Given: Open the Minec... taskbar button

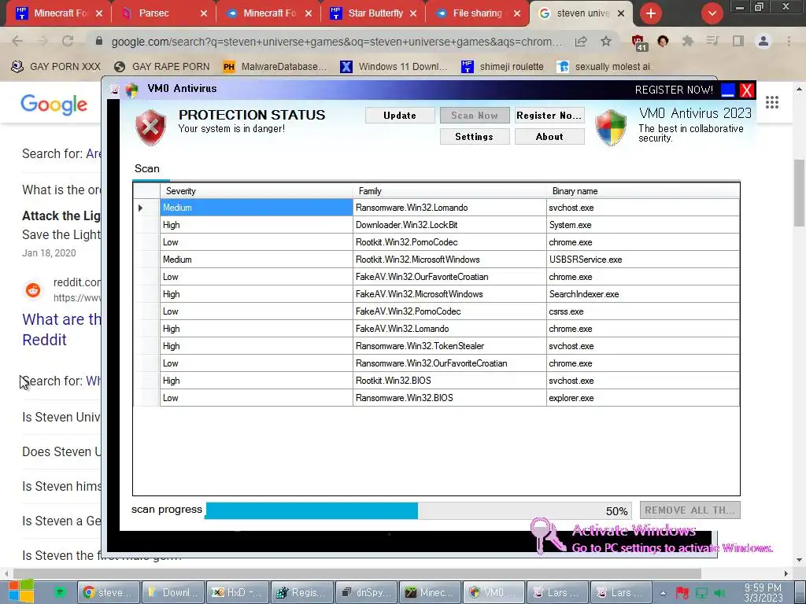Looking at the screenshot, I should pyautogui.click(x=431, y=592).
